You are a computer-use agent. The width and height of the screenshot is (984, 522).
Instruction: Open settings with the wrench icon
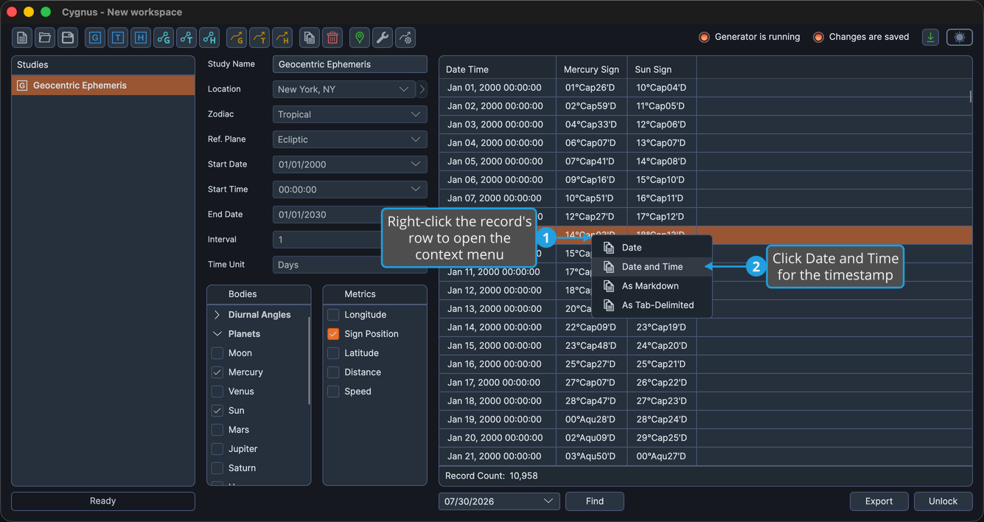tap(383, 38)
